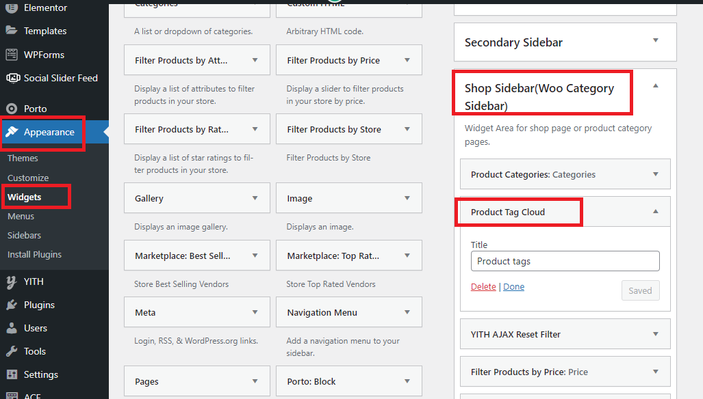The image size is (703, 399).
Task: Expand the Filter Products by Store widget
Action: 407,128
